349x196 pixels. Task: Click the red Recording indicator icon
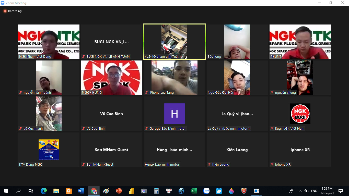click(x=5, y=11)
